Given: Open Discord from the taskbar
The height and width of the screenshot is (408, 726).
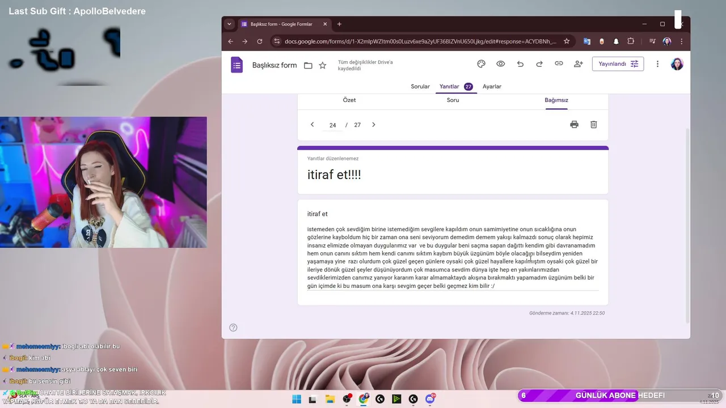Looking at the screenshot, I should coord(430,399).
